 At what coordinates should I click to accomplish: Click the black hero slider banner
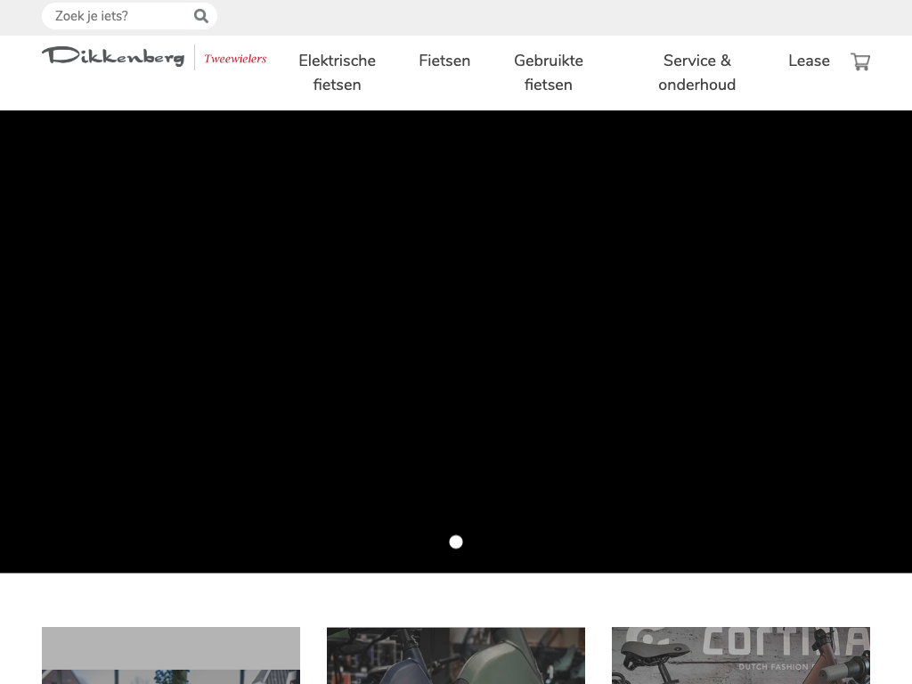pos(456,338)
